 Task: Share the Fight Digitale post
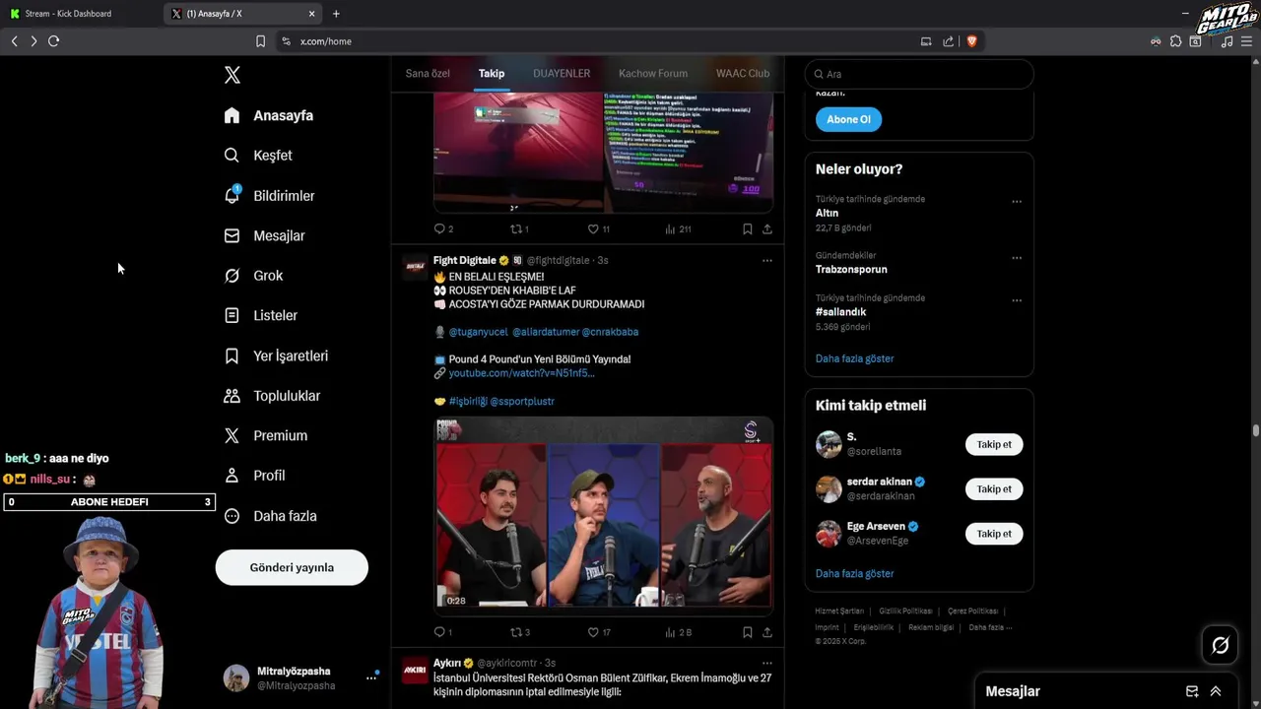[x=767, y=632]
